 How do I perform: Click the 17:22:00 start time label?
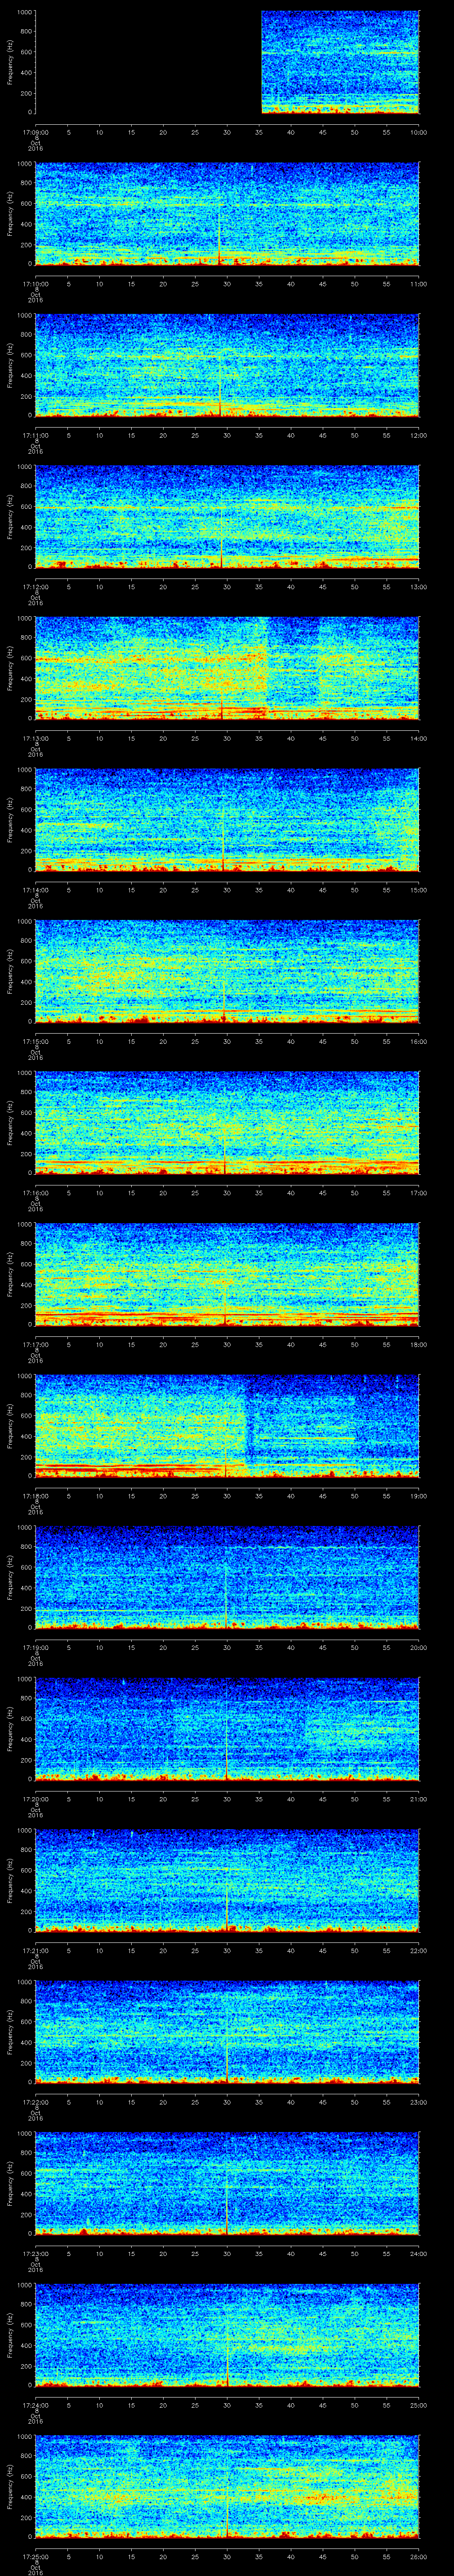pos(36,2101)
